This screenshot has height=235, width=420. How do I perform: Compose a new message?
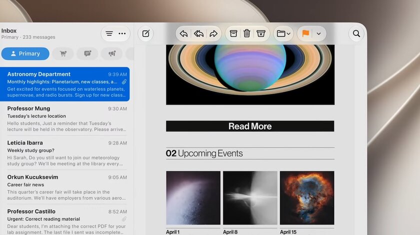[x=145, y=33]
